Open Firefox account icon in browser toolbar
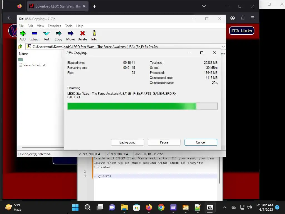Viewport: 285px width, 214px height. (232, 18)
